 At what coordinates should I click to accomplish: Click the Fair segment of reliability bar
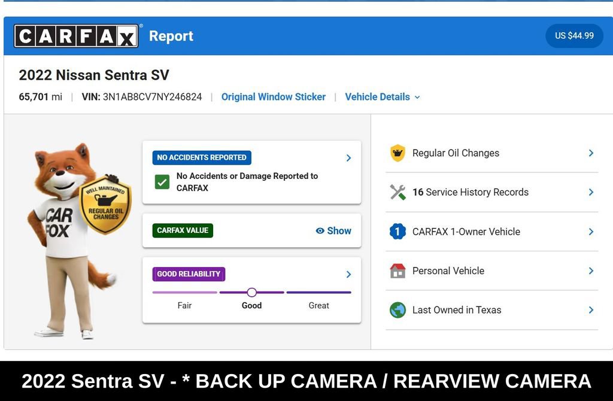[x=184, y=292]
